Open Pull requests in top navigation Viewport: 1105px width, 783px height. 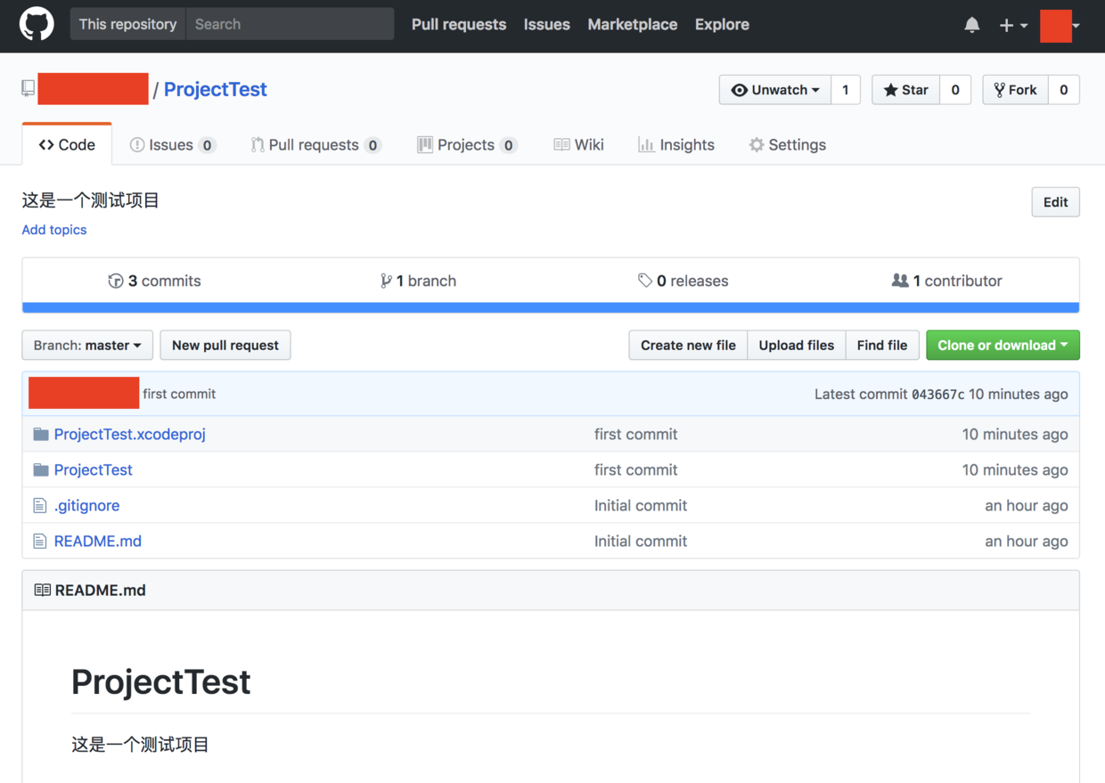(x=459, y=25)
